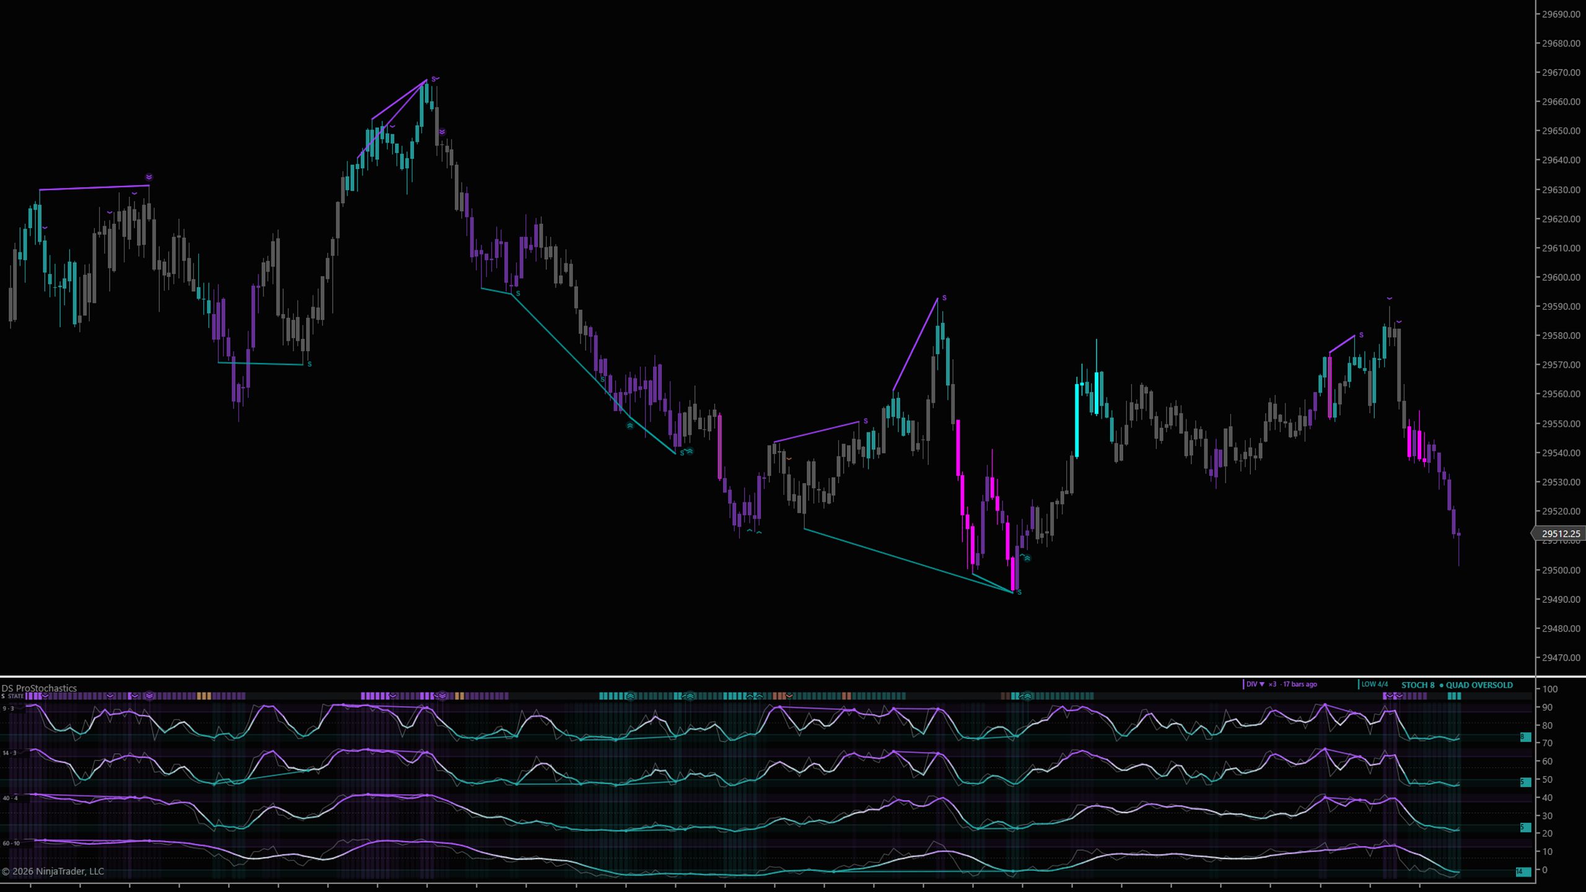1586x892 pixels.
Task: Click the LOW 4/4 status label
Action: pyautogui.click(x=1374, y=684)
